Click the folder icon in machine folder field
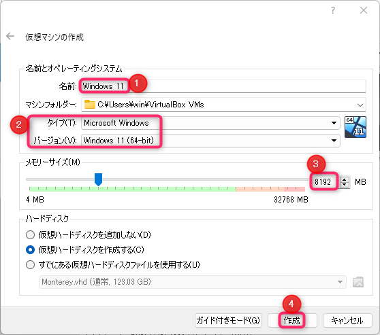380x335 pixels. (x=89, y=105)
